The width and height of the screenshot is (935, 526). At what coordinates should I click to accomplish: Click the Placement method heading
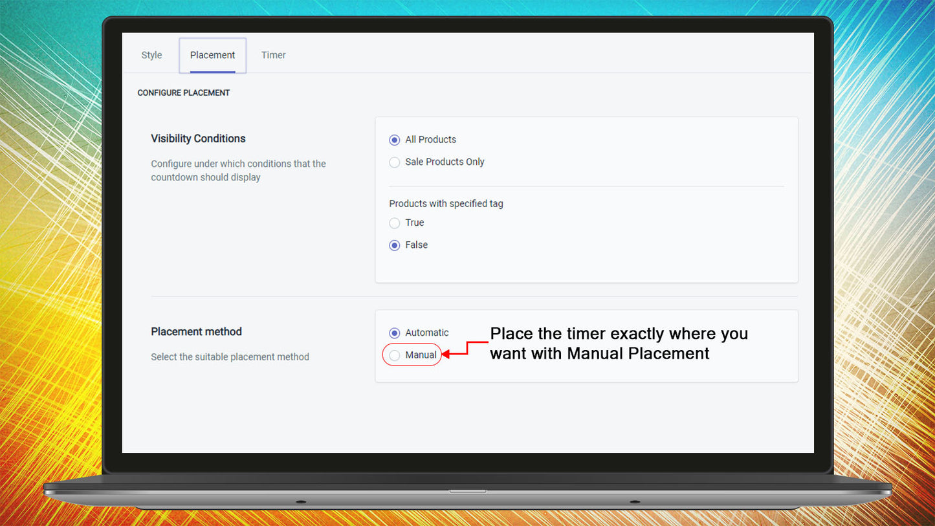[x=196, y=331]
